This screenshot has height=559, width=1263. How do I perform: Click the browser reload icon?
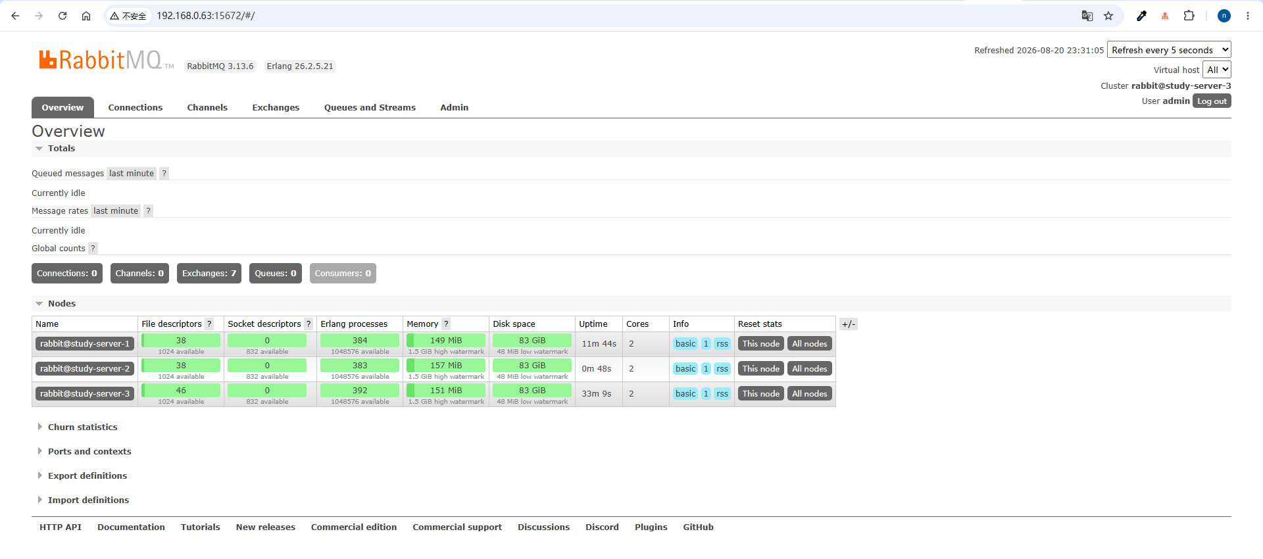coord(62,16)
